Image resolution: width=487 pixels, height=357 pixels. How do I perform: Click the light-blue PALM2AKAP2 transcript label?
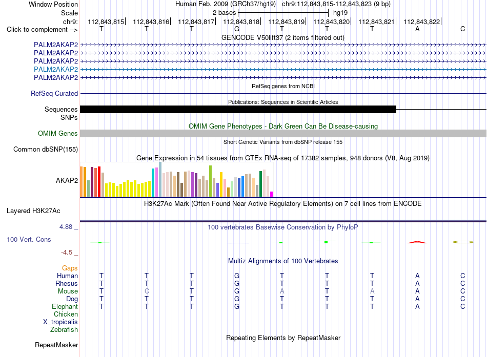click(x=56, y=69)
